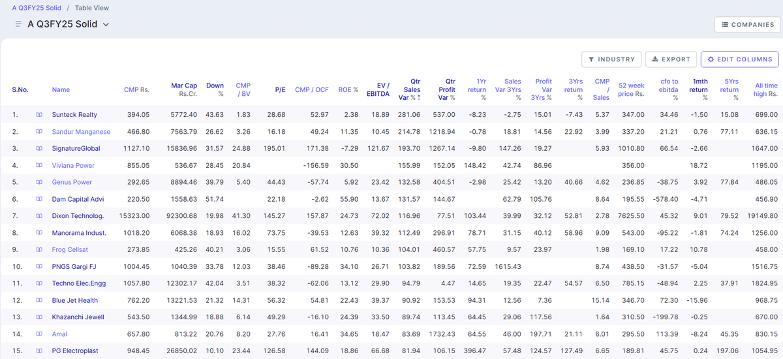Sort by CMP / Sales column header
Screen dimensions: 783x359
click(602, 90)
